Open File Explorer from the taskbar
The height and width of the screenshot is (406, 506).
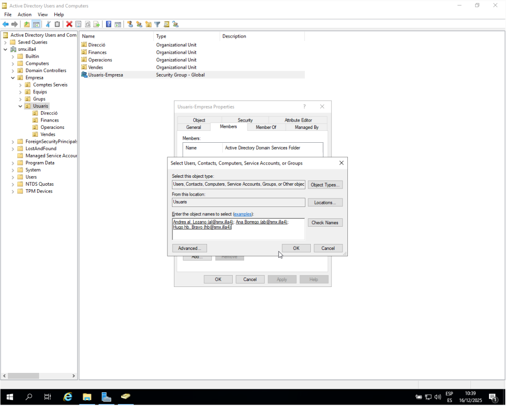tap(87, 397)
